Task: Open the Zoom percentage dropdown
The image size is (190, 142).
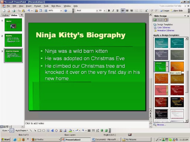Action: point(61,11)
